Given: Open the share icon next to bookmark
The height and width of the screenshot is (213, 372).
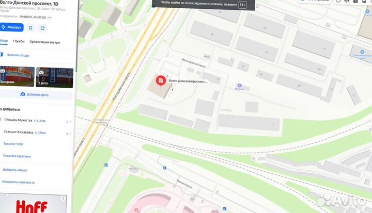Looking at the screenshot, I should coord(43,28).
